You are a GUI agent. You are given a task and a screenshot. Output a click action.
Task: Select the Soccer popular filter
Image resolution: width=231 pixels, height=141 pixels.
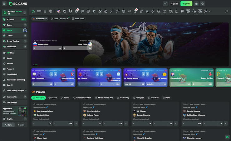tap(53, 98)
